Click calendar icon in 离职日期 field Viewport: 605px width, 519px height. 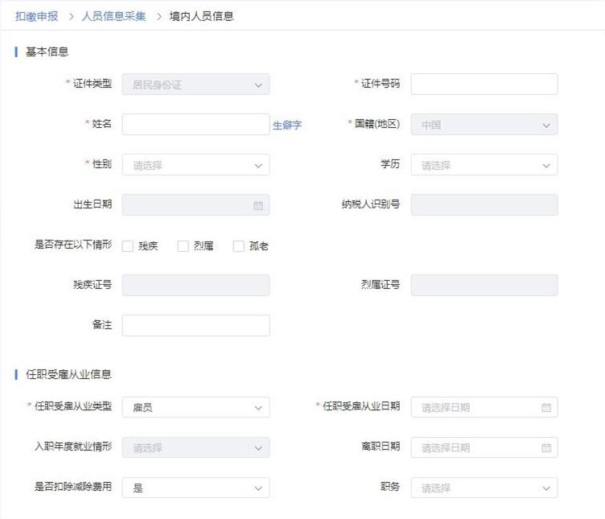pos(546,447)
